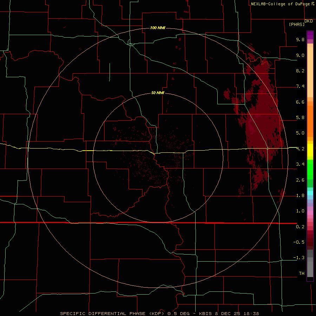316x316 pixels.
Task: Click the 6.6 value on the color scale
Action: [300, 102]
